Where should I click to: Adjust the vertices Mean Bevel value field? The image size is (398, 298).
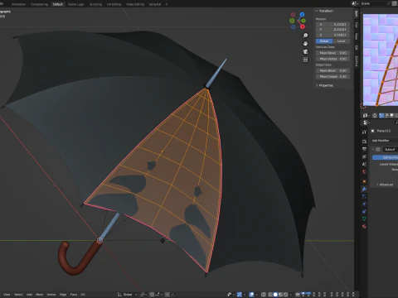pyautogui.click(x=333, y=53)
